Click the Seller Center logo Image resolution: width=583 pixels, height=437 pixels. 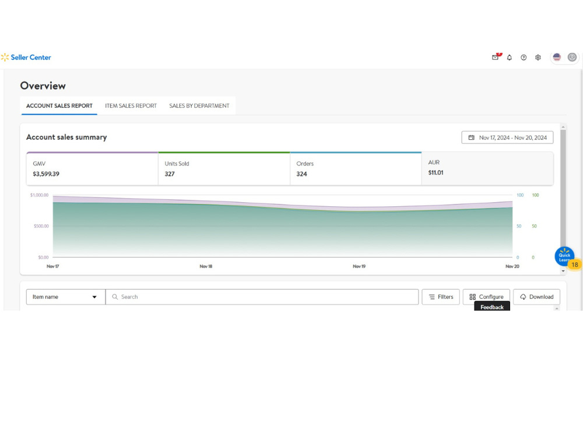tap(26, 57)
